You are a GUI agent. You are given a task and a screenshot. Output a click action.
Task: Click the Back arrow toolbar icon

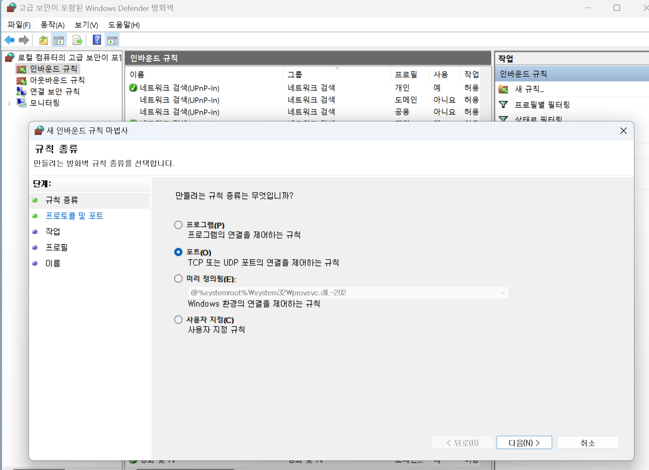(9, 40)
